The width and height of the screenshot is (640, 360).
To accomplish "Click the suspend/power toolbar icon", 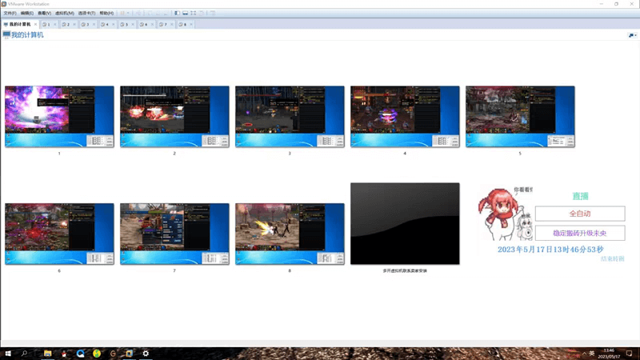I will [x=122, y=13].
